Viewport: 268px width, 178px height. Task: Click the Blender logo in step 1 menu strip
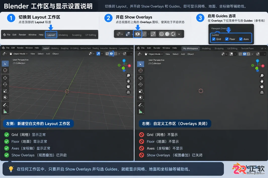pyautogui.click(x=4, y=35)
